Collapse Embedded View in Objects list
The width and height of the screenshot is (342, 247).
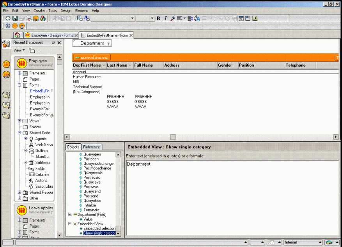pos(70,224)
